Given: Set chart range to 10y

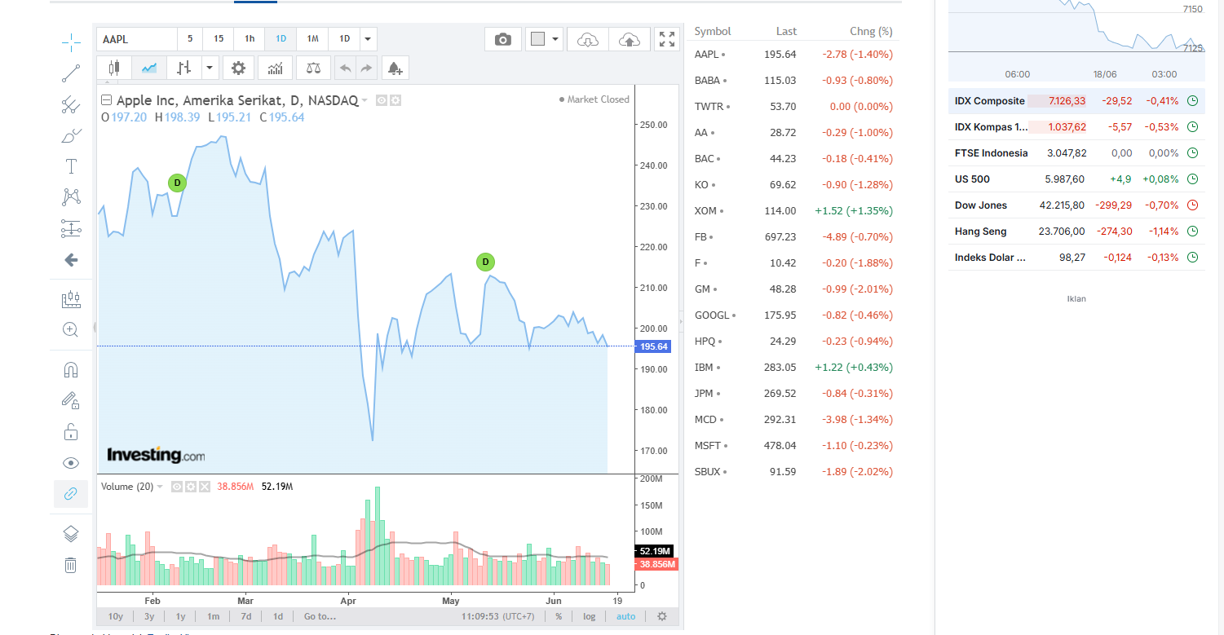Looking at the screenshot, I should (x=116, y=616).
